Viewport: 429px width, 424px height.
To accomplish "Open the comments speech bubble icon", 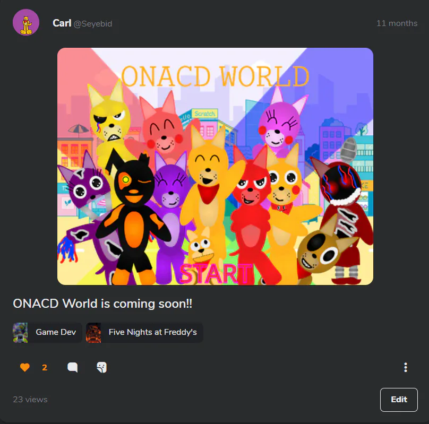I will (73, 367).
